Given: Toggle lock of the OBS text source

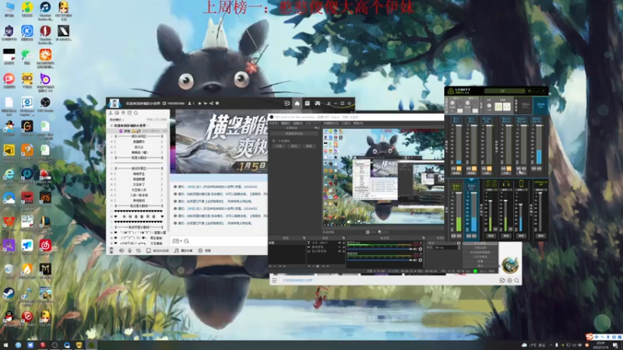Looking at the screenshot, I should (x=343, y=243).
